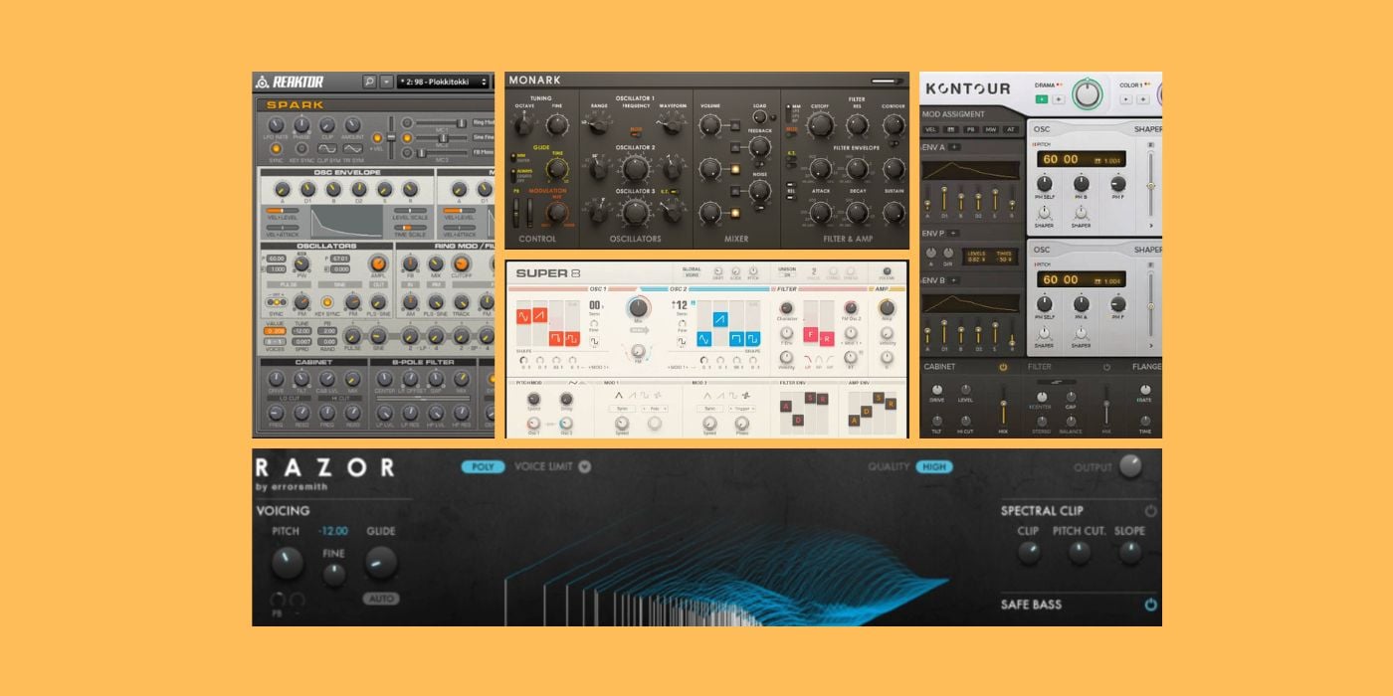Toggle the Kontour FILTER power button
The height and width of the screenshot is (696, 1393).
[x=1106, y=366]
